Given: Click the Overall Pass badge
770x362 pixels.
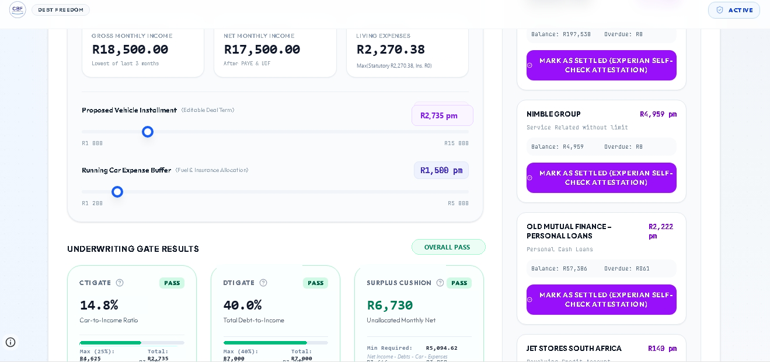Looking at the screenshot, I should (448, 247).
